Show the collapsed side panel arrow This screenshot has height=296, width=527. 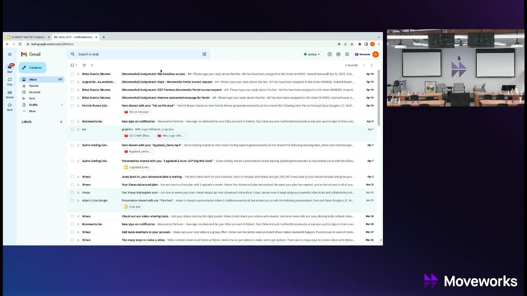pyautogui.click(x=381, y=240)
